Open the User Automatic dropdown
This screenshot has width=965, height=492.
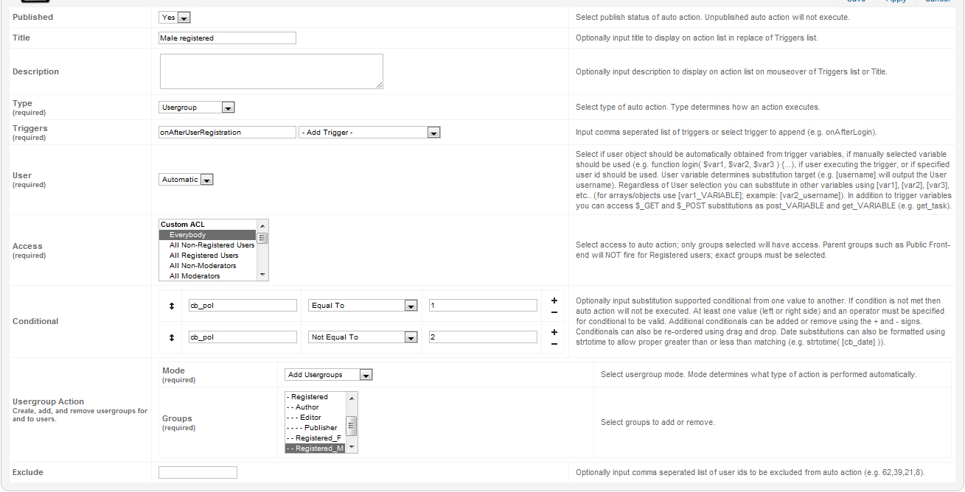187,179
